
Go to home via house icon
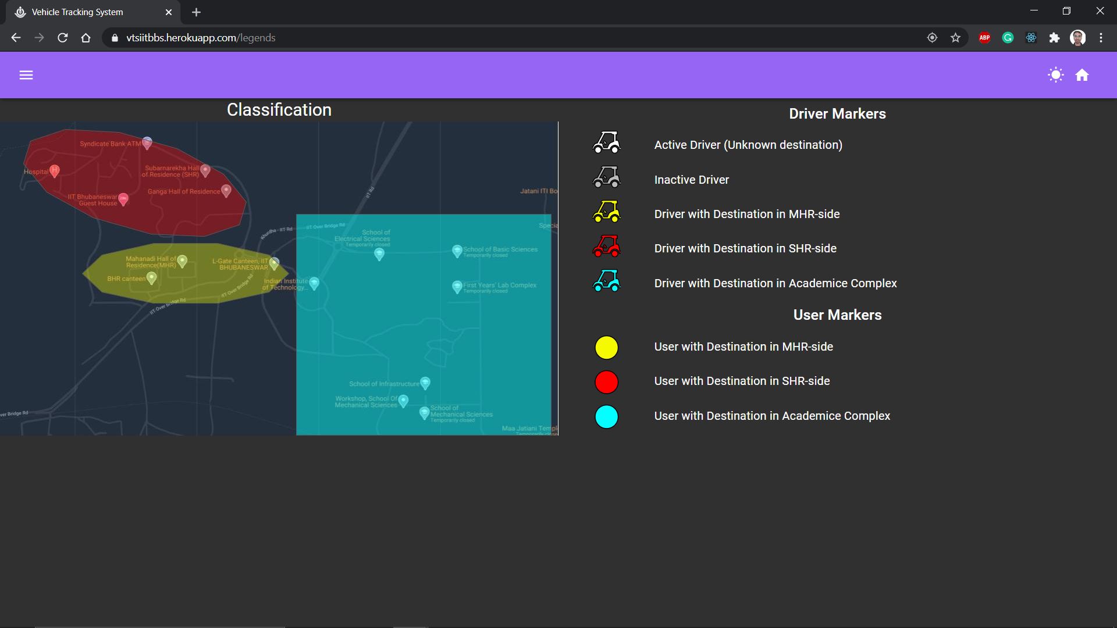coord(1082,75)
